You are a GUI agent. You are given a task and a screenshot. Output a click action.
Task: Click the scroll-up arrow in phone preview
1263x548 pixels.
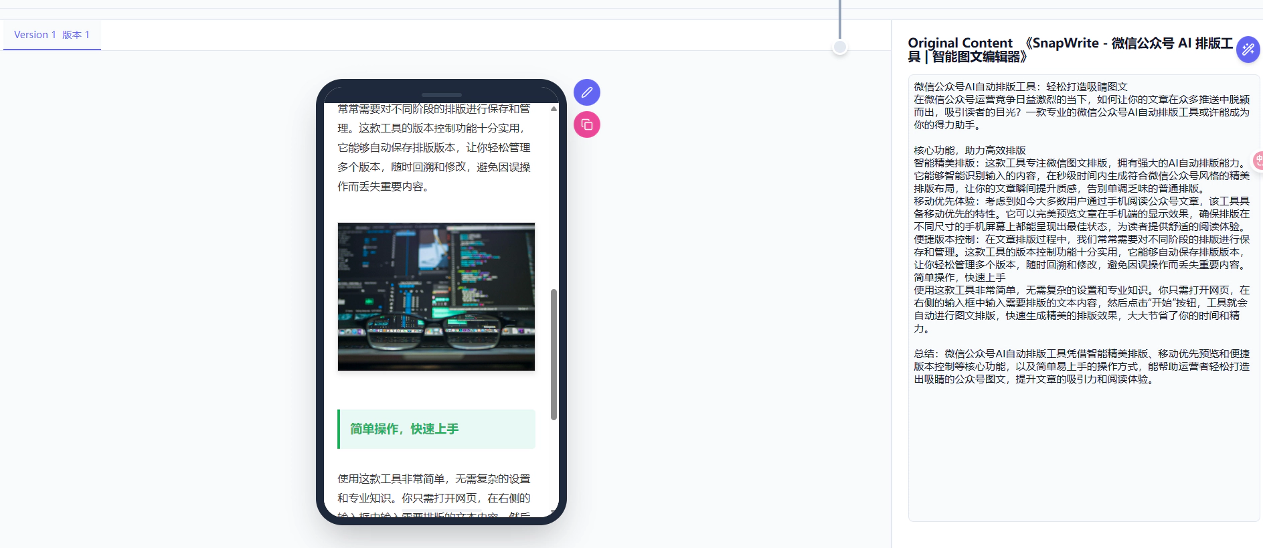pyautogui.click(x=554, y=108)
